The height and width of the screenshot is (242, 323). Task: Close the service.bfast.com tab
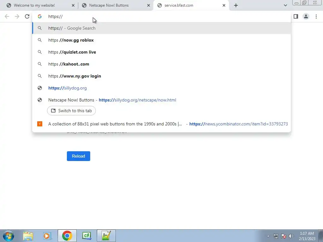click(224, 5)
